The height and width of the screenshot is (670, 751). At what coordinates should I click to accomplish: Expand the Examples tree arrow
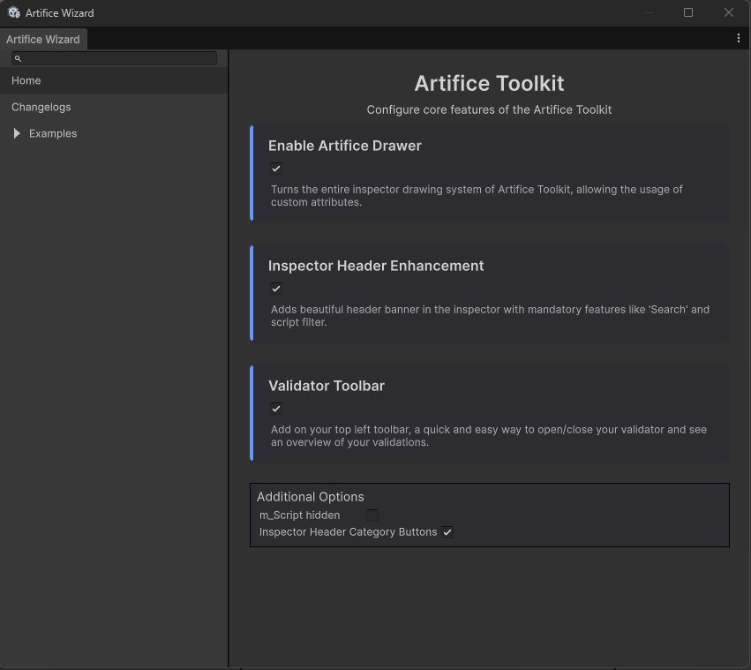17,133
